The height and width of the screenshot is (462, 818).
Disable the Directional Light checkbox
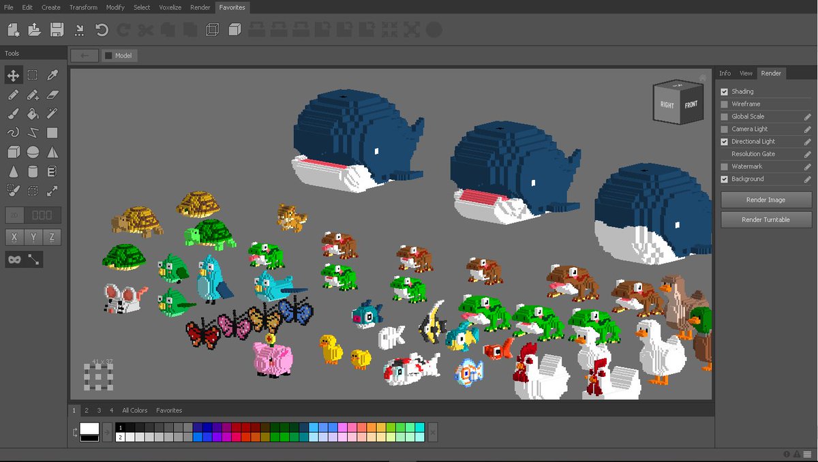tap(725, 142)
